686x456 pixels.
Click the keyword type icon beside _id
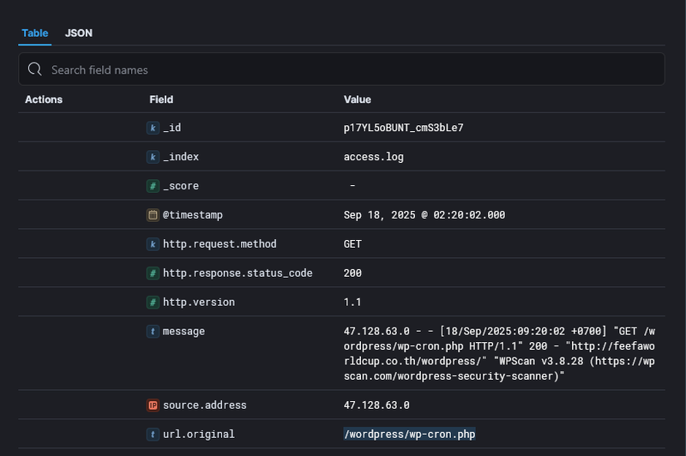coord(153,128)
